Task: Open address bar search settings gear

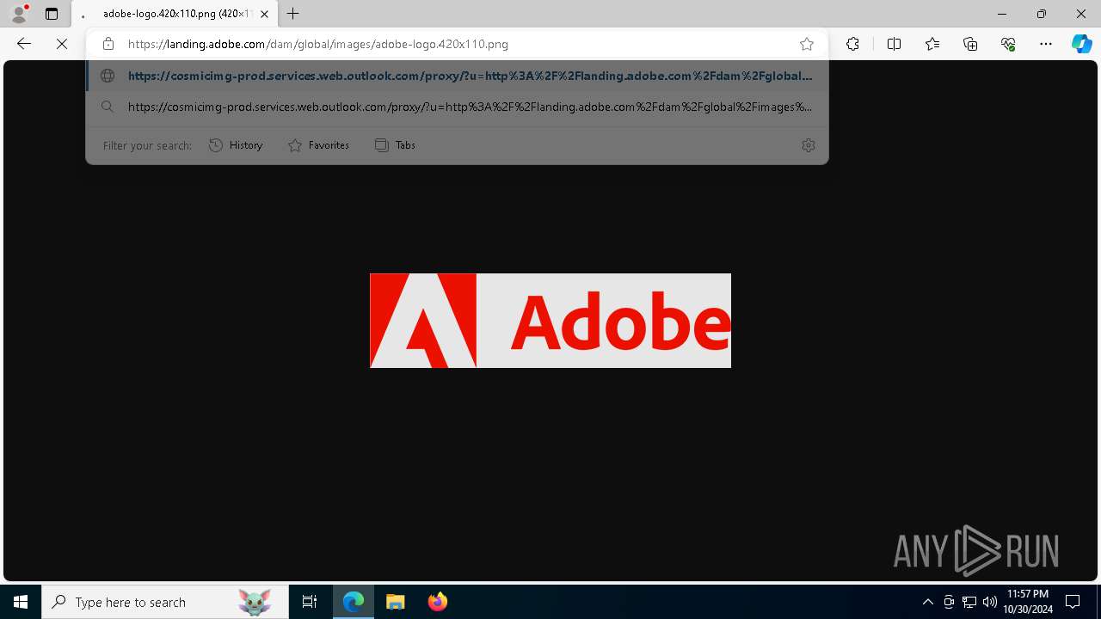Action: coord(808,145)
